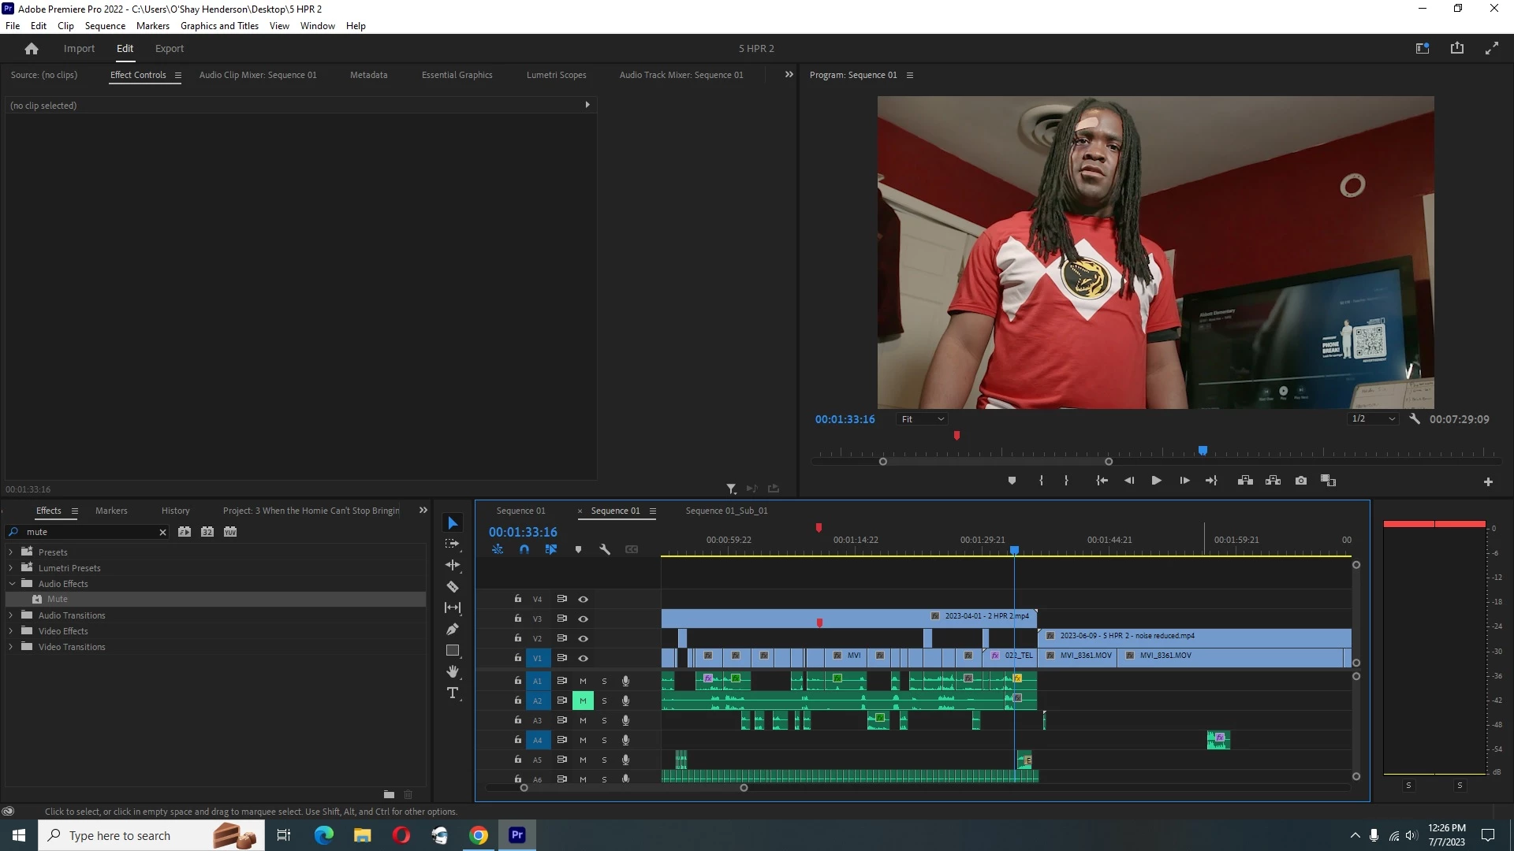Select the Hand tool
The width and height of the screenshot is (1514, 851).
tap(453, 672)
